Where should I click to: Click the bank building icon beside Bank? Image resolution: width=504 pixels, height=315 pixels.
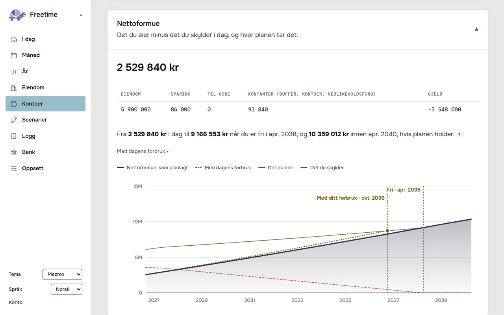pyautogui.click(x=14, y=152)
